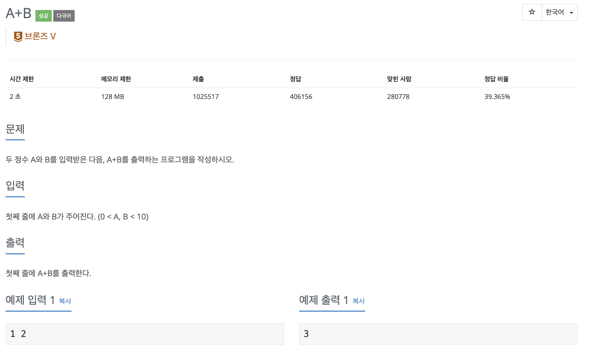
Task: Click the 맞힌 사람 count 280778
Action: (x=398, y=97)
